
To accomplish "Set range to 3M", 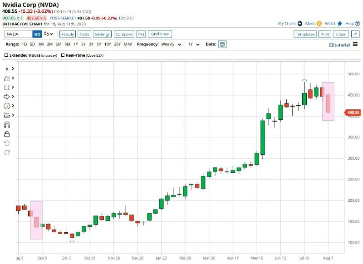I will tap(49, 44).
